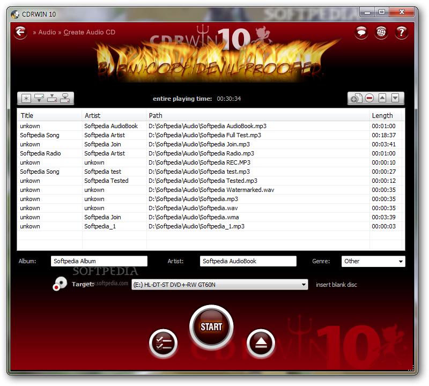Viewport: 429px width, 386px height.
Task: Open the checklist options round button
Action: 164,343
